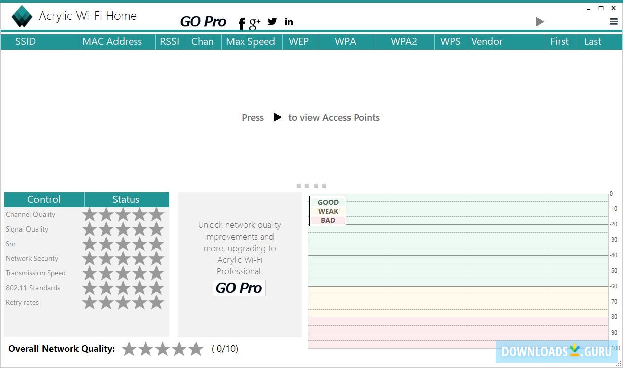Click the (0/10) overall score text
The image size is (623, 368).
pos(225,349)
